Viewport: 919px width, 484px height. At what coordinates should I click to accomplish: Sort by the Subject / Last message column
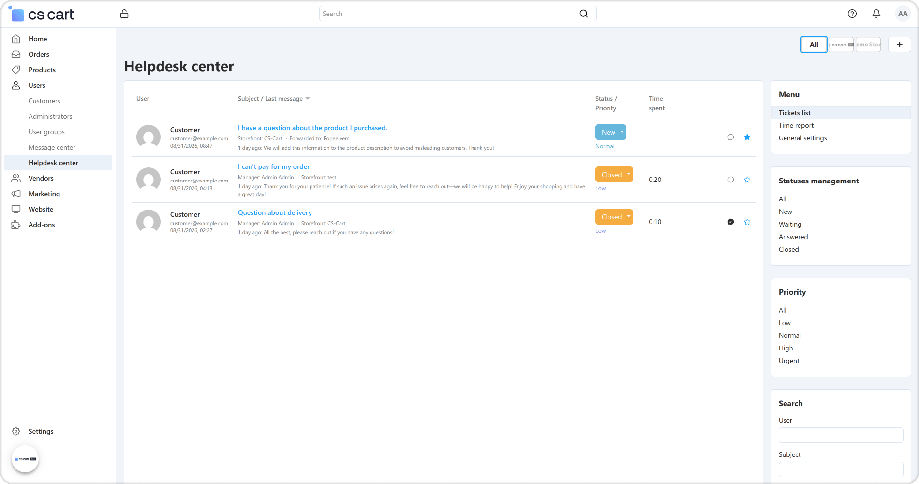[274, 99]
